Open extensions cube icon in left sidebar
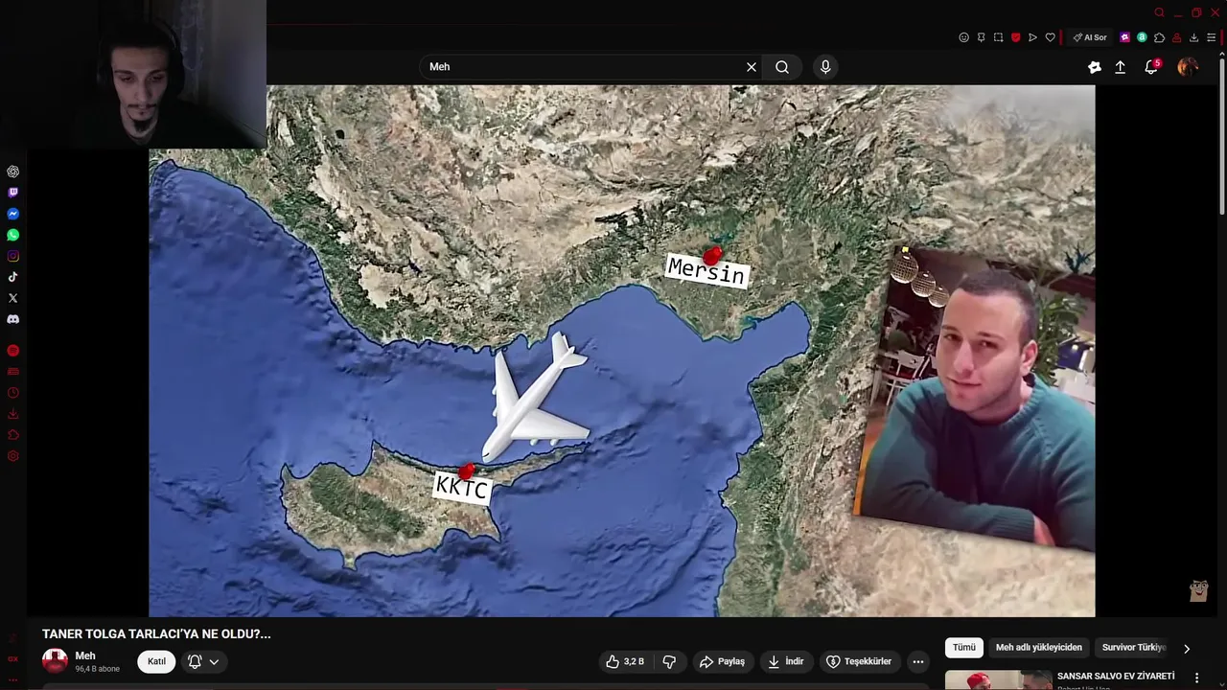 click(12, 435)
